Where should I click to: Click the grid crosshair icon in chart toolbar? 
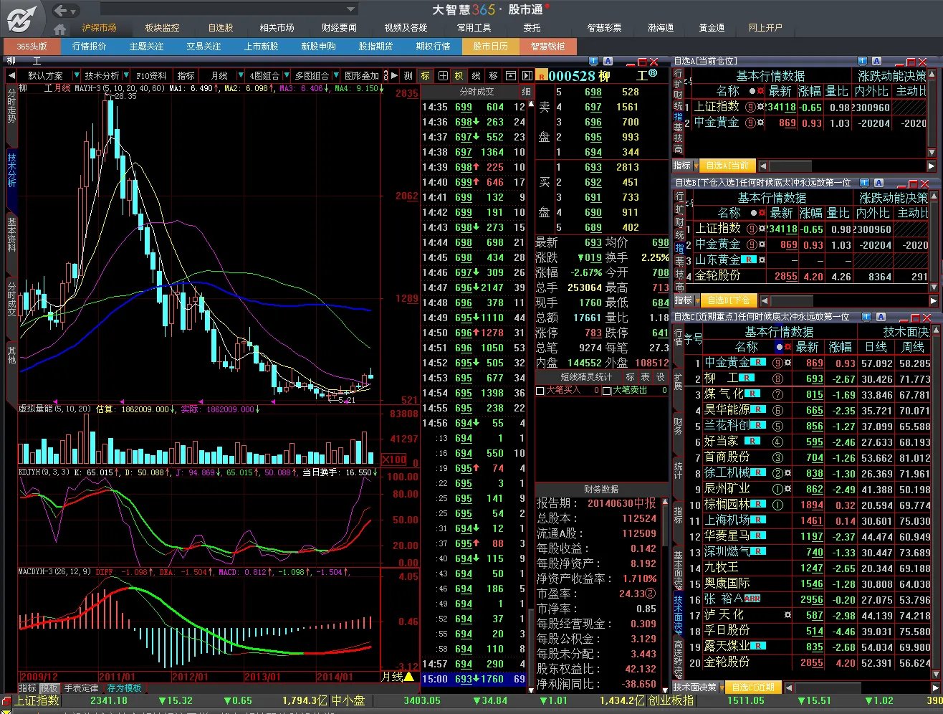(x=443, y=76)
